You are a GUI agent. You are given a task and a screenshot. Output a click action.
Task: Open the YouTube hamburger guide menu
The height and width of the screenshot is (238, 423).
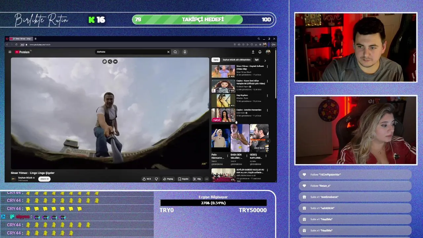click(10, 52)
